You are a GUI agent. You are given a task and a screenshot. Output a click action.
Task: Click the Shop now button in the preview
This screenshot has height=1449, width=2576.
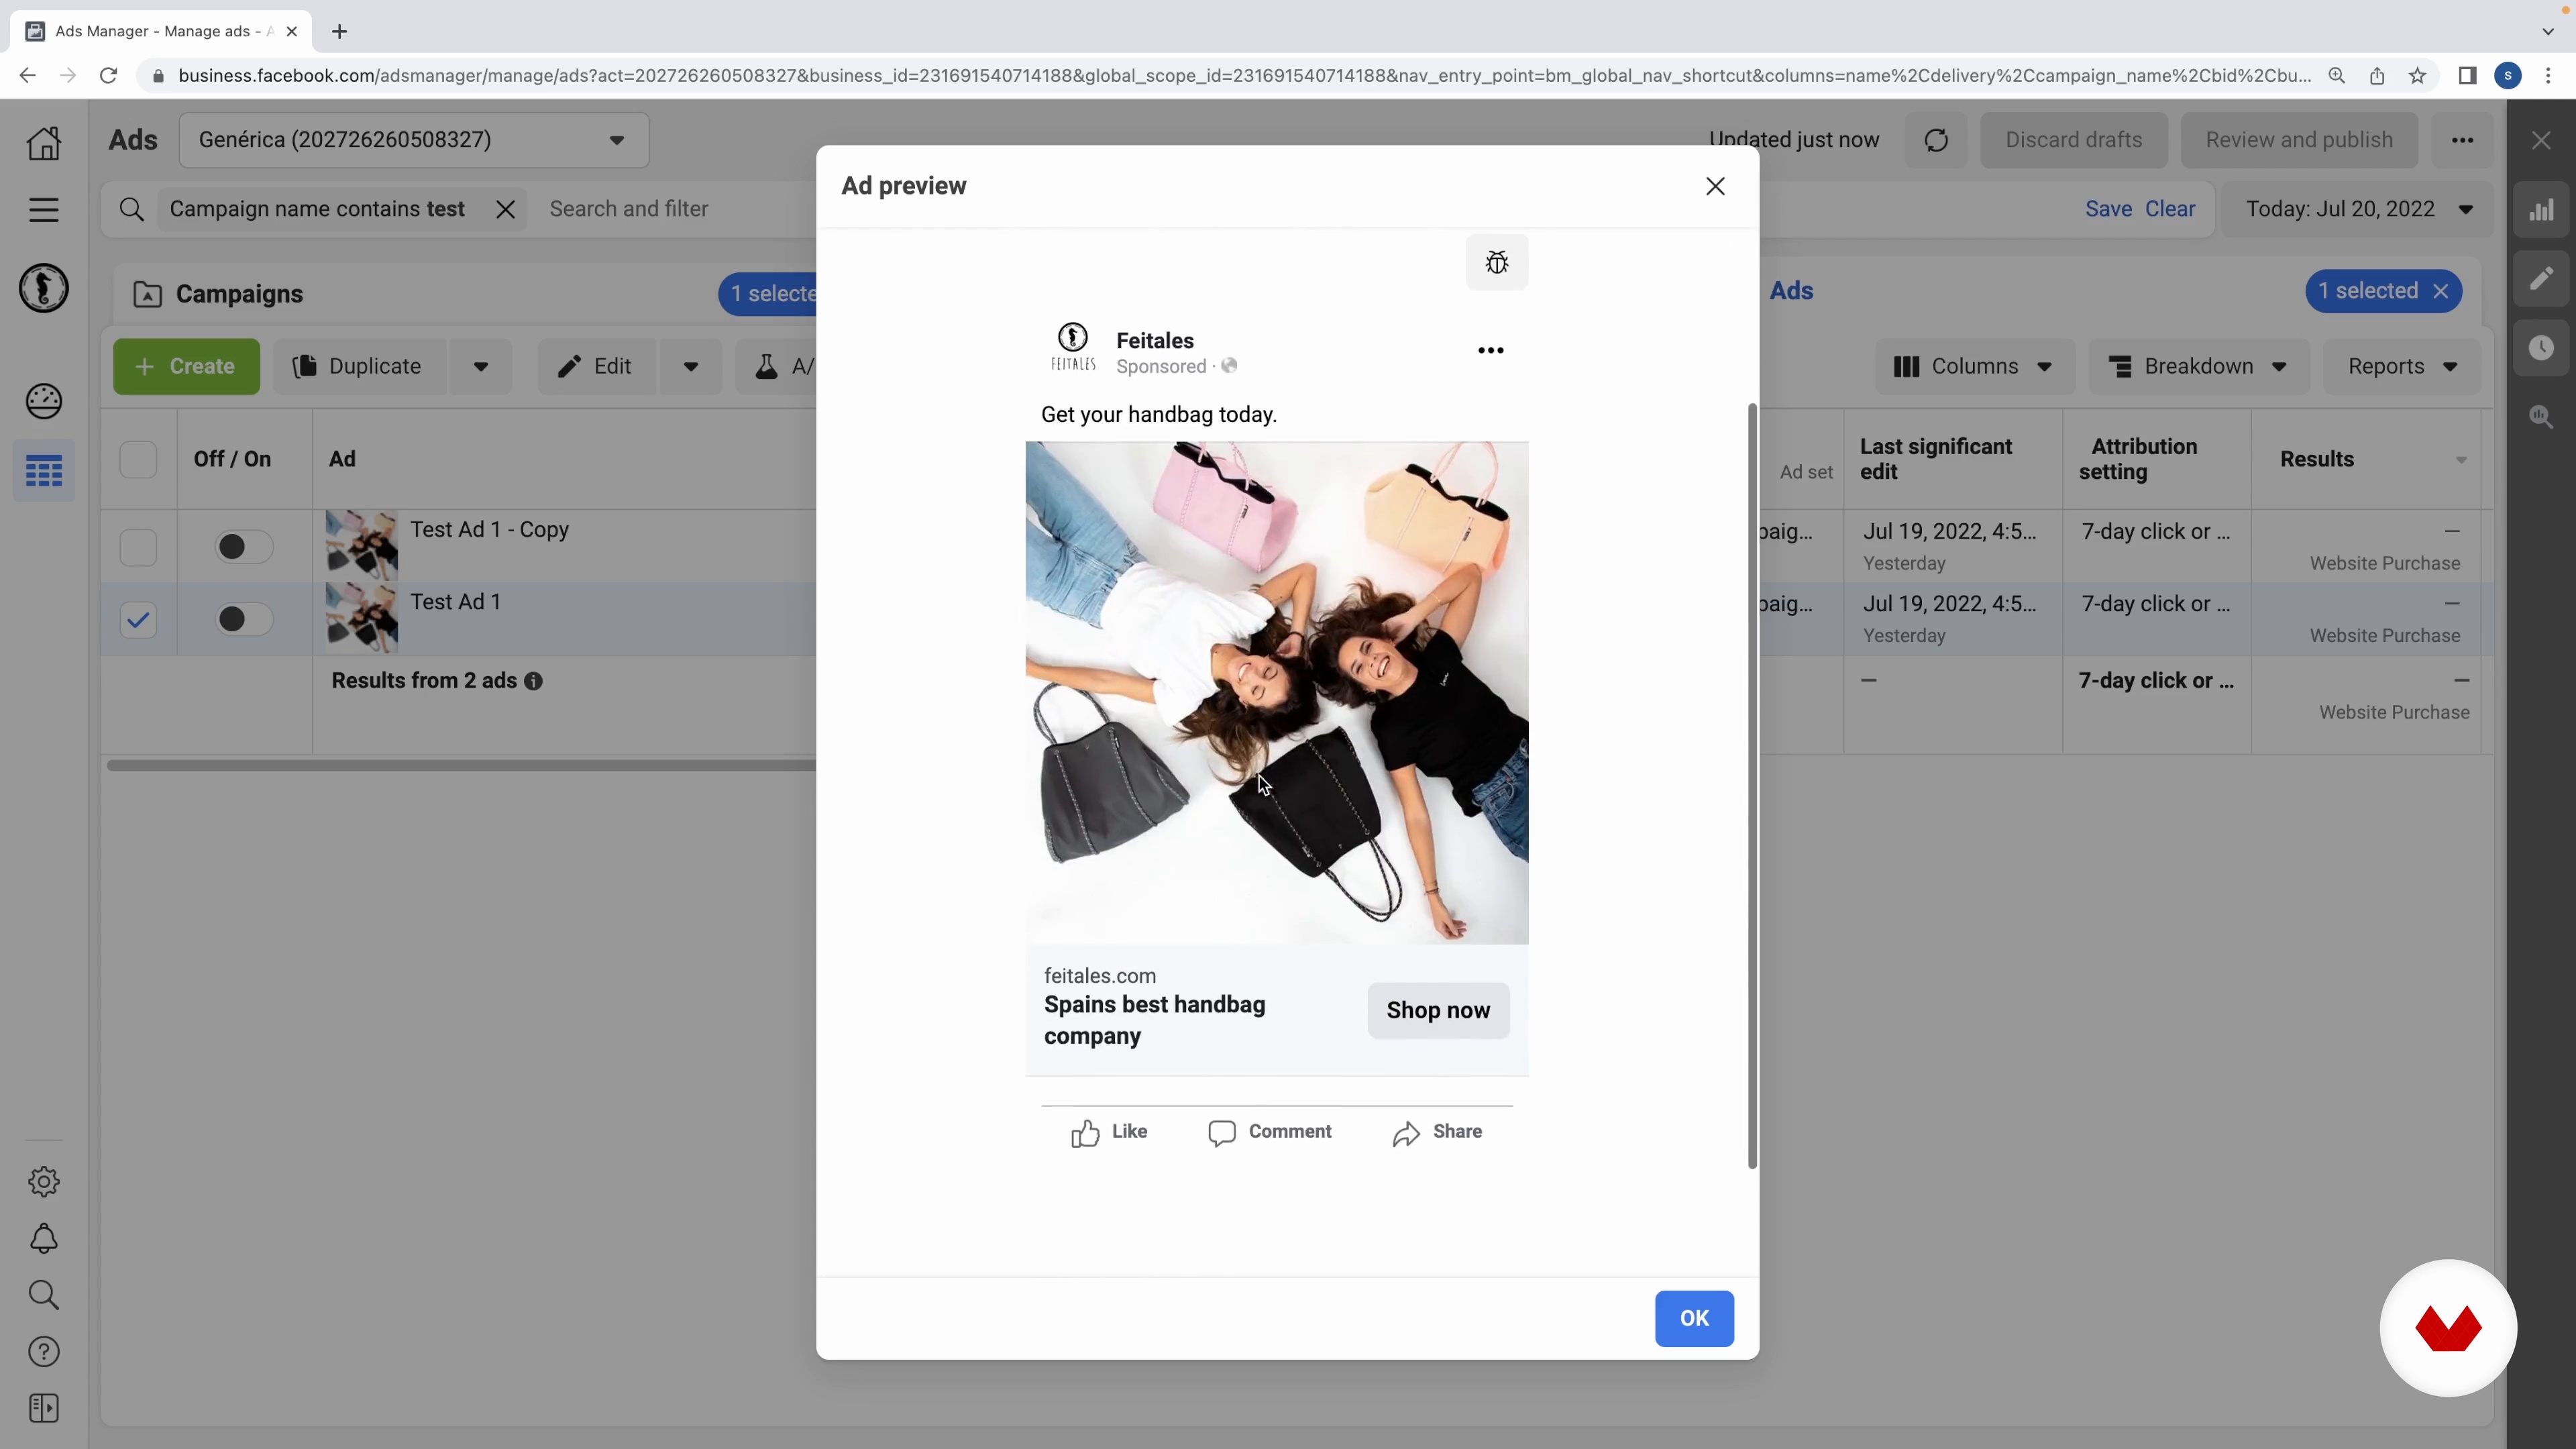(1437, 1010)
